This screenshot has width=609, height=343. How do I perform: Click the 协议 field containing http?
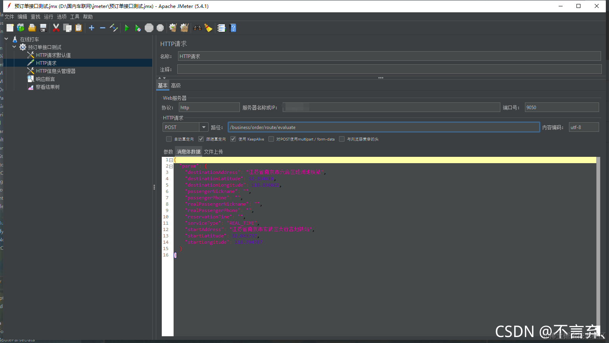209,107
